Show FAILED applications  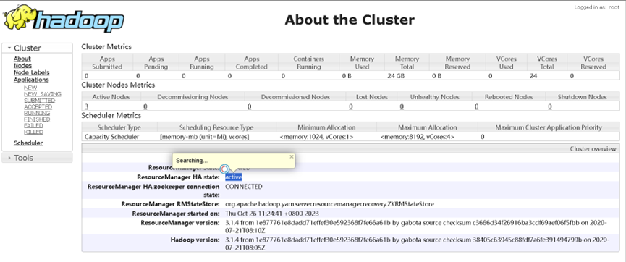tap(33, 125)
